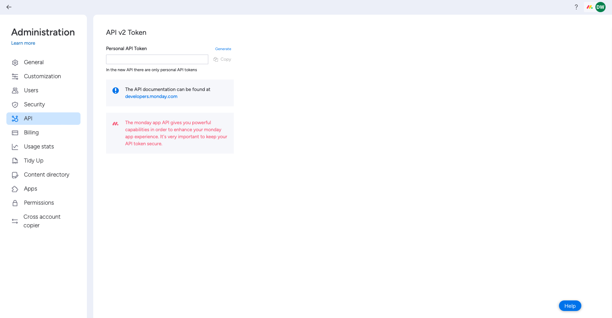Click the General gear icon
Image resolution: width=612 pixels, height=318 pixels.
[15, 63]
